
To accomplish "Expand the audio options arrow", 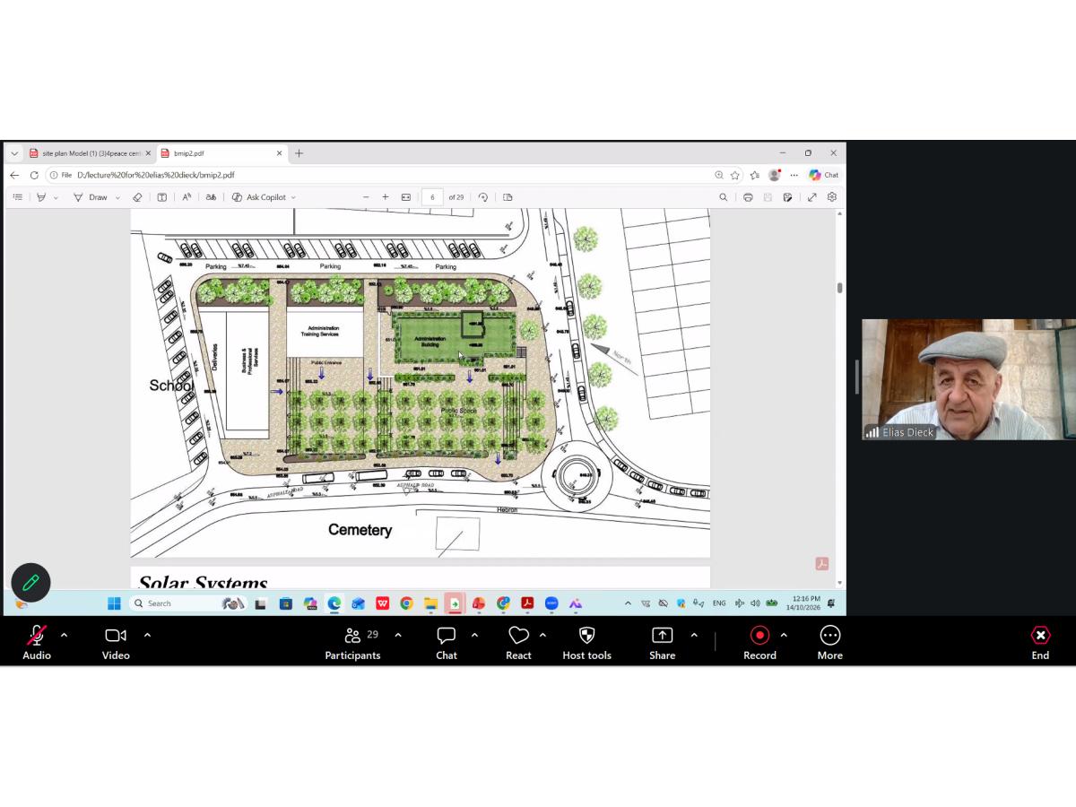I will [x=64, y=635].
